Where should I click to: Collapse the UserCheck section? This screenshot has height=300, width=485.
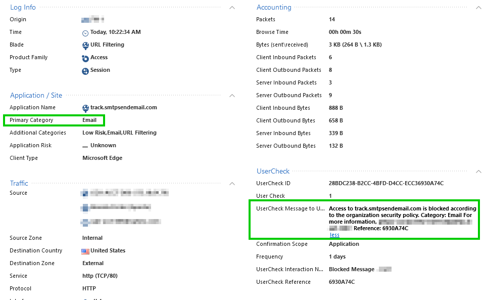478,171
